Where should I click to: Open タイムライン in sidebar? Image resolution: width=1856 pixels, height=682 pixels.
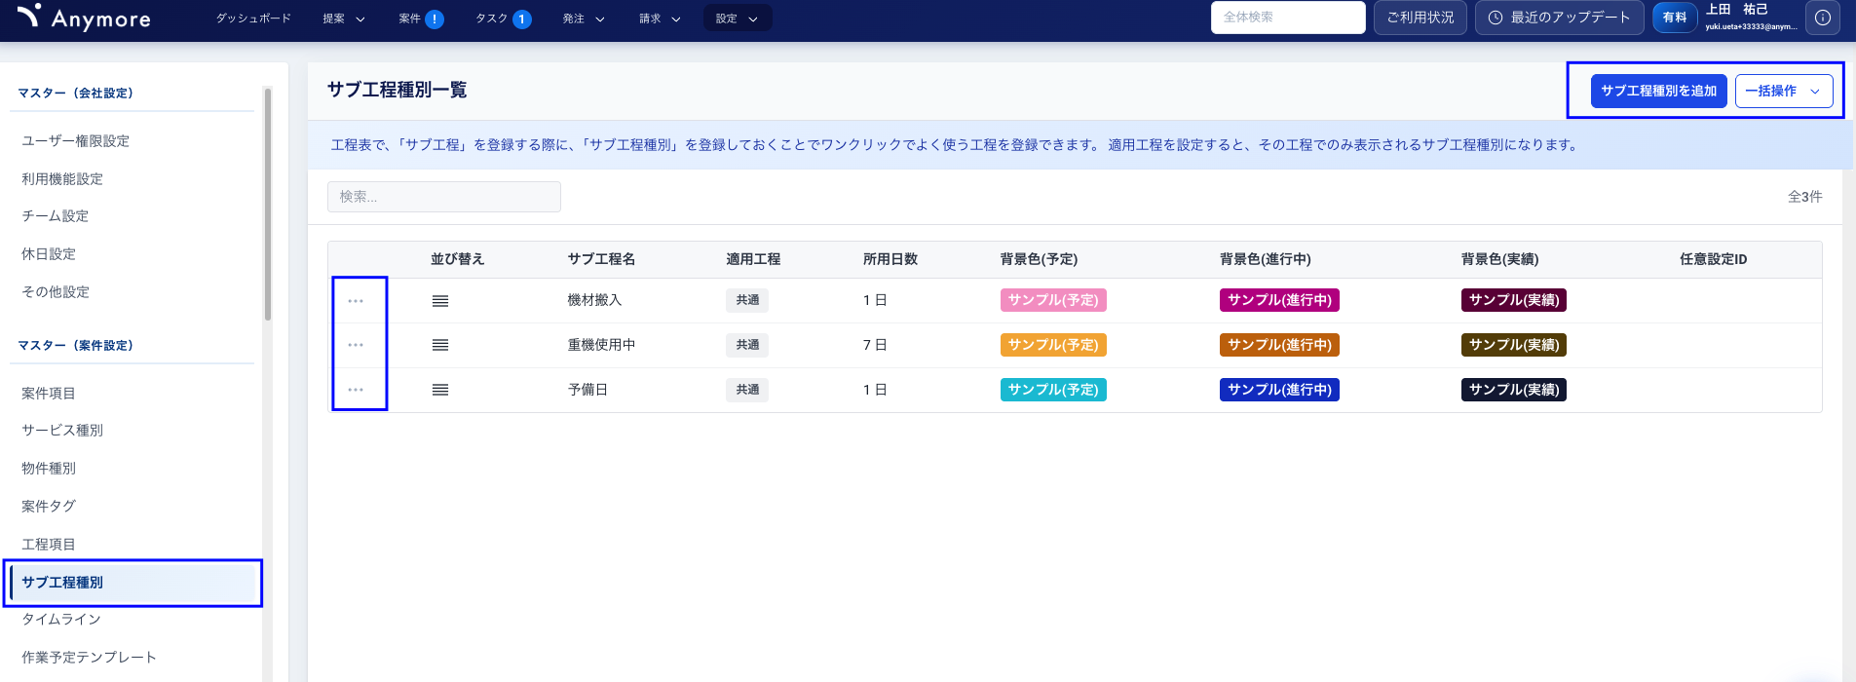click(x=61, y=620)
